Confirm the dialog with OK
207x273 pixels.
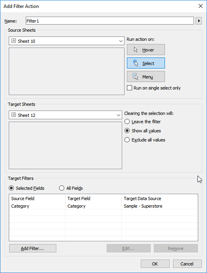pos(155,264)
